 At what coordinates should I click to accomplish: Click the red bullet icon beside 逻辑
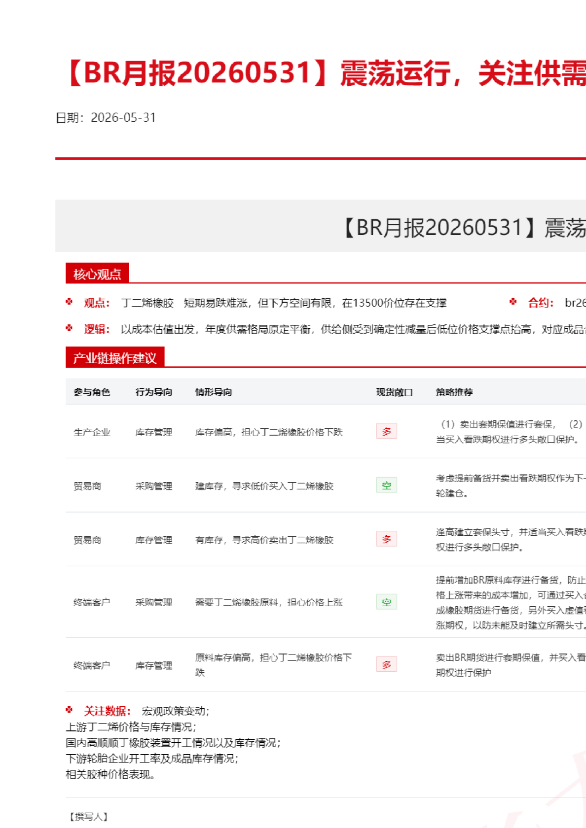pyautogui.click(x=69, y=328)
